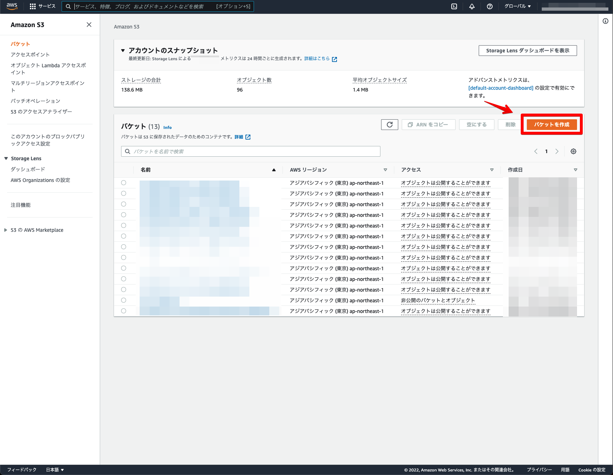This screenshot has width=613, height=475.
Task: Click オブジェクト数 metric label
Action: click(254, 80)
